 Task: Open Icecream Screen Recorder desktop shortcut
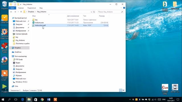pyautogui.click(x=5, y=75)
